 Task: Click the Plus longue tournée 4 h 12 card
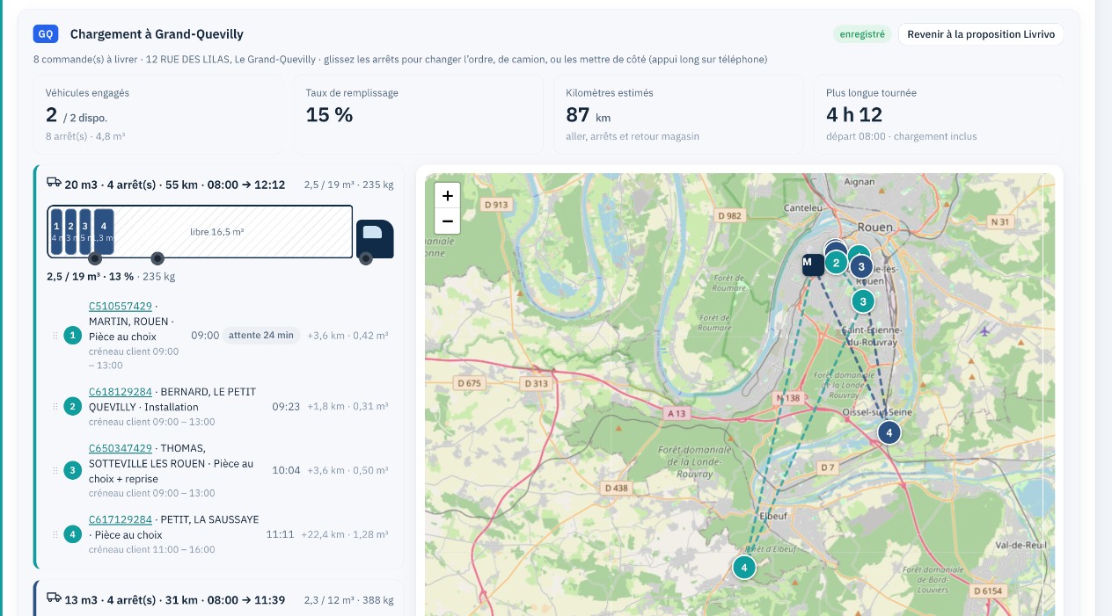[939, 114]
